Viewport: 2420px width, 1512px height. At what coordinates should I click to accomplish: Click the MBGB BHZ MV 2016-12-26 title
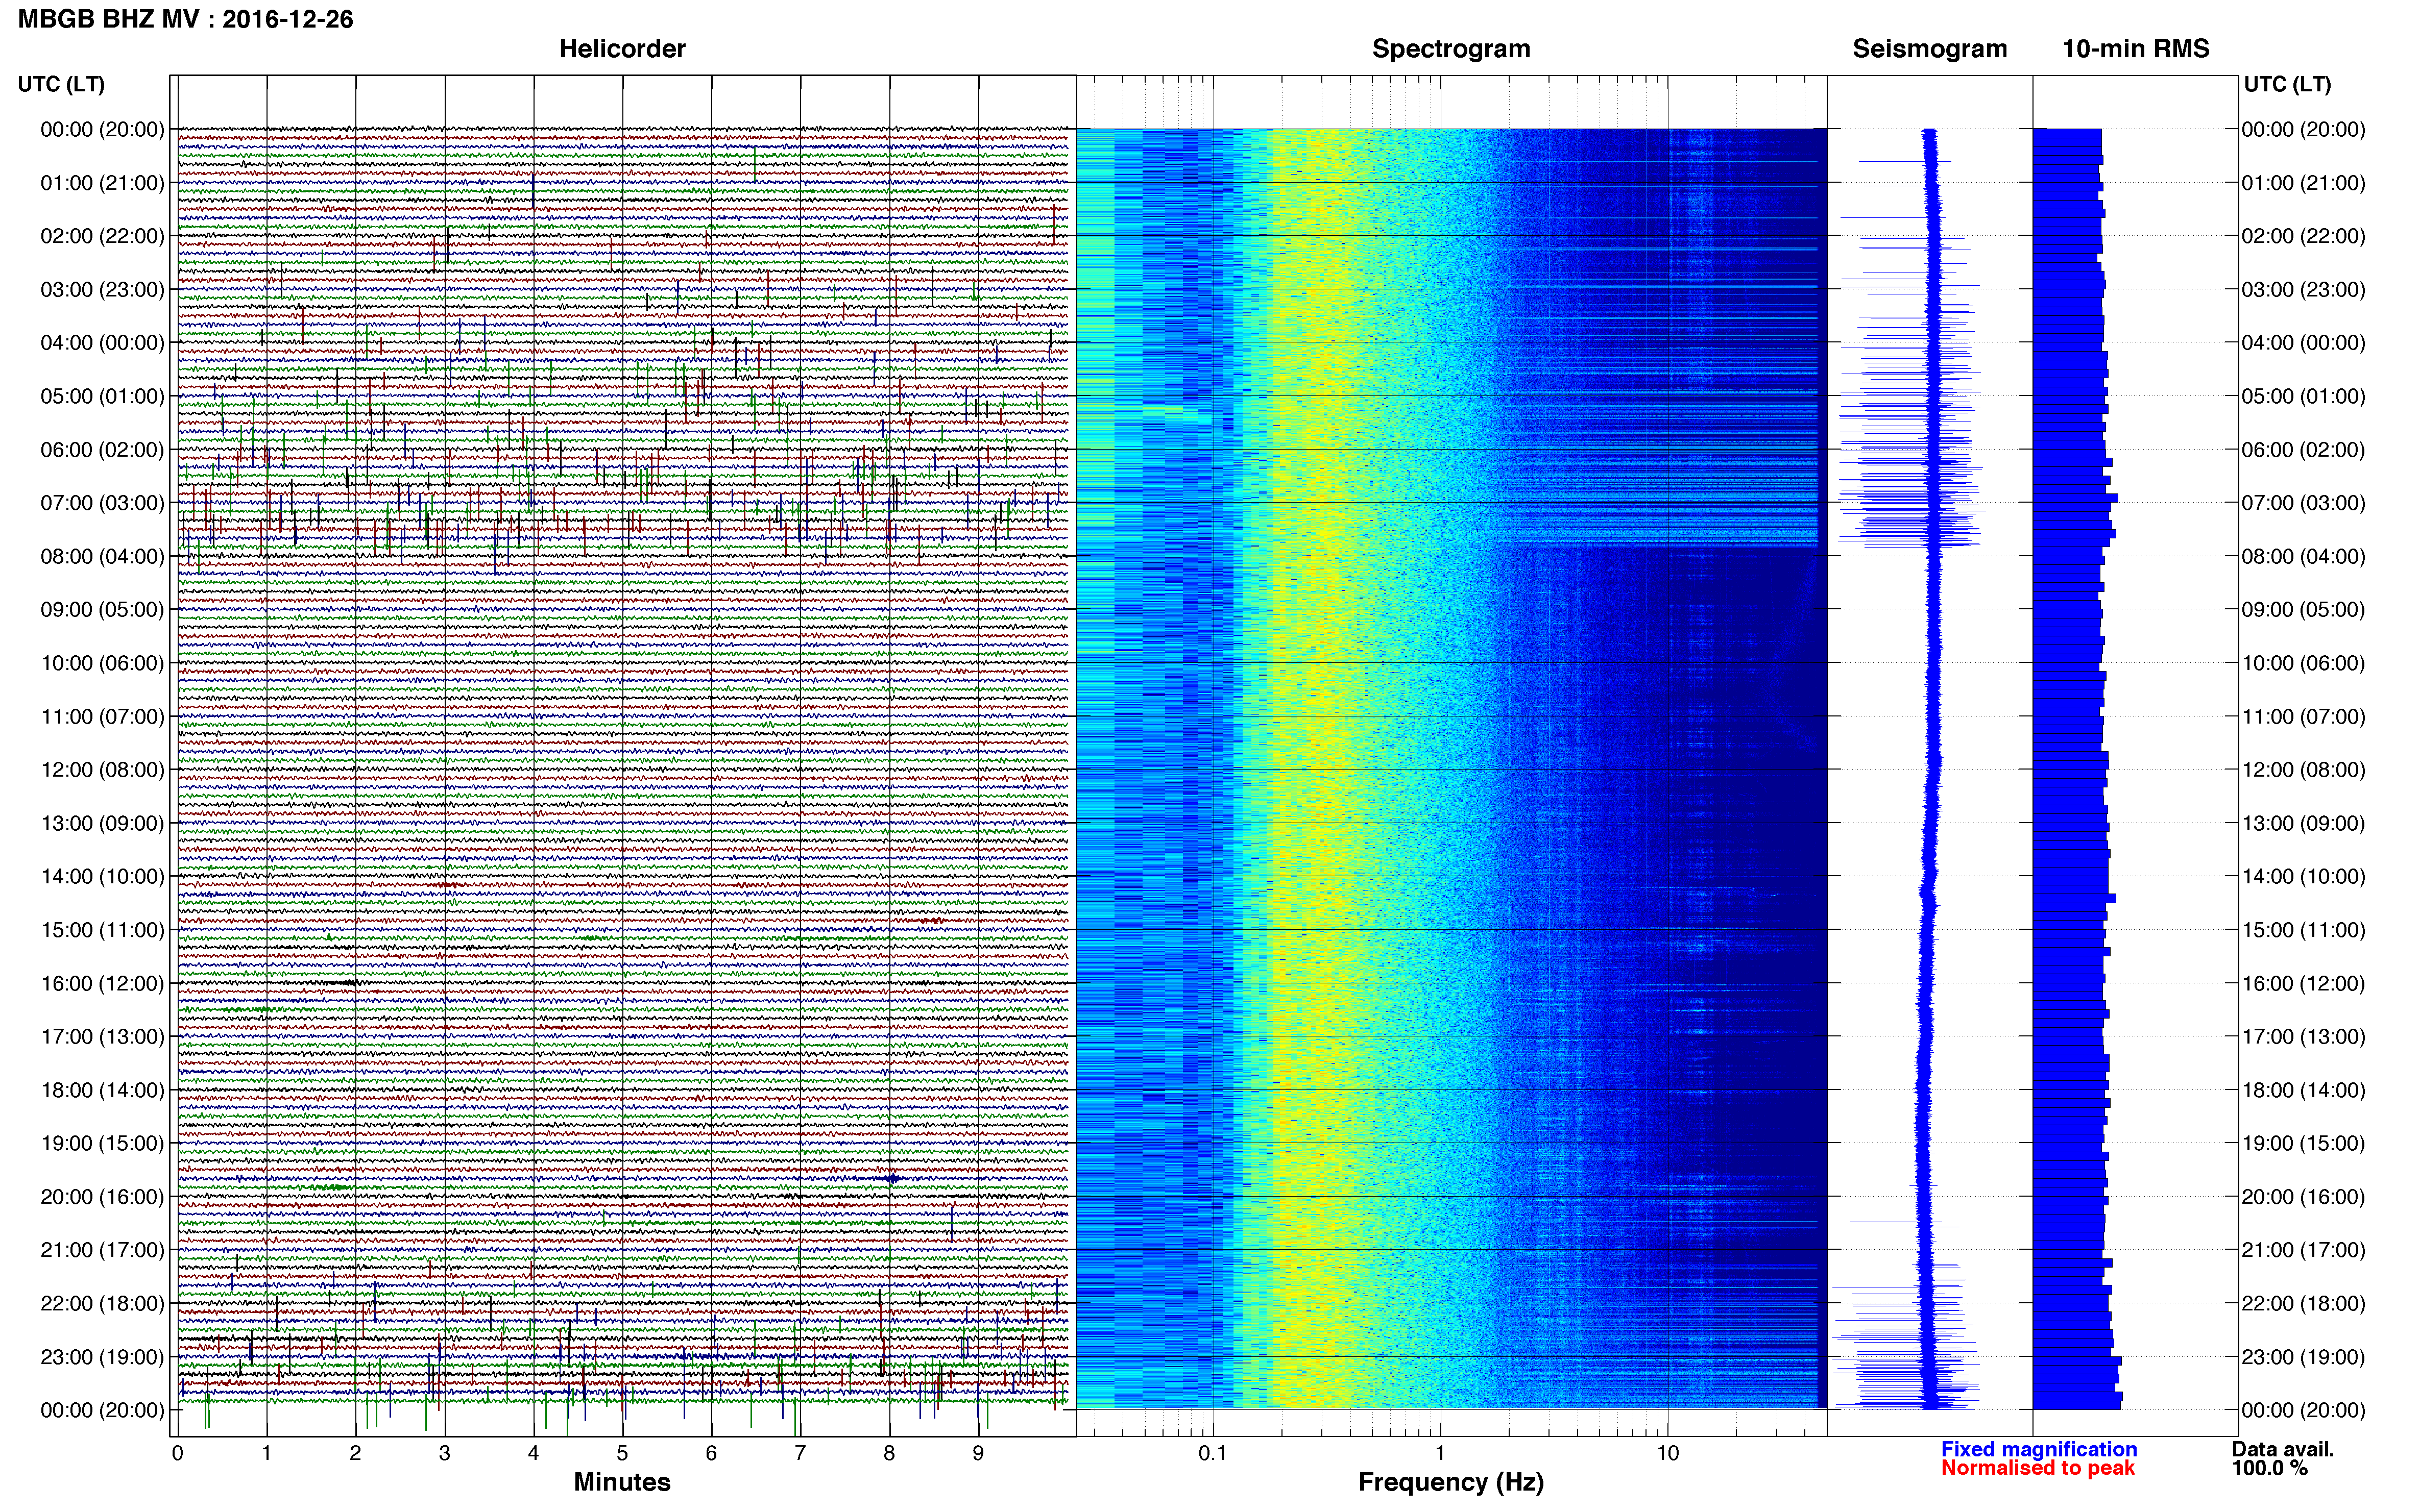point(185,19)
